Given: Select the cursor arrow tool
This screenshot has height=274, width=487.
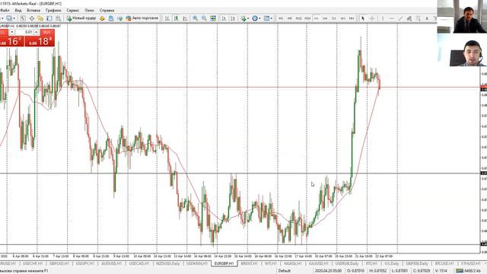Looking at the screenshot, I should (363, 18).
